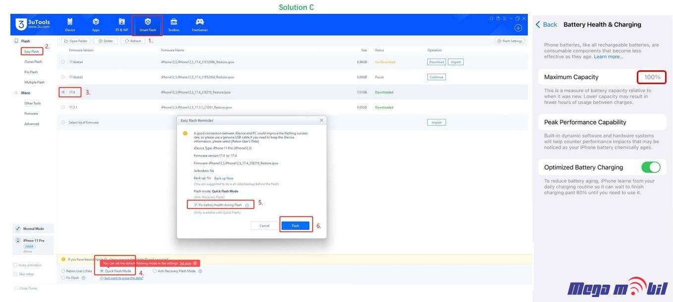This screenshot has width=673, height=302.
Task: Open the hamburger menu in title bar
Action: pos(504,18)
